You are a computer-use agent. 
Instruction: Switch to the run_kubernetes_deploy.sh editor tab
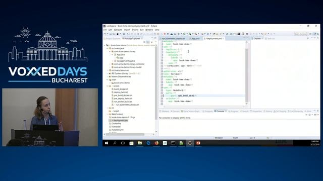click(x=173, y=39)
